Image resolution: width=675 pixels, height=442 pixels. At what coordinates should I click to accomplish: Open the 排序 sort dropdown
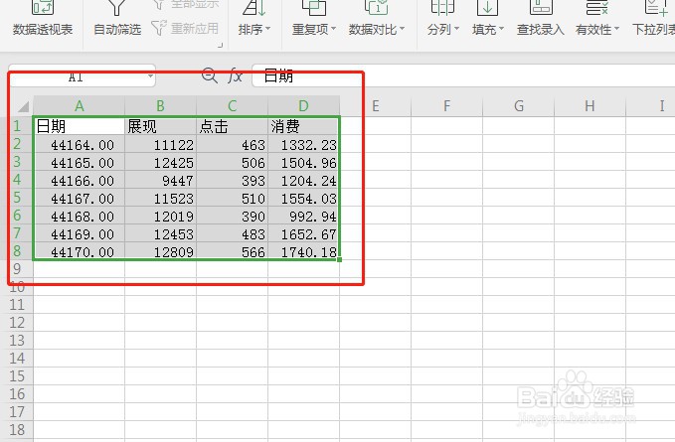(x=253, y=19)
